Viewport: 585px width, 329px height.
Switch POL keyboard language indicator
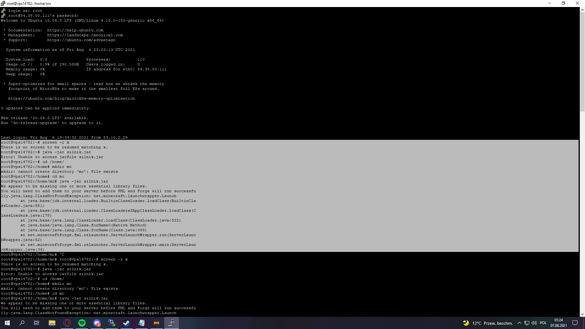[543, 323]
